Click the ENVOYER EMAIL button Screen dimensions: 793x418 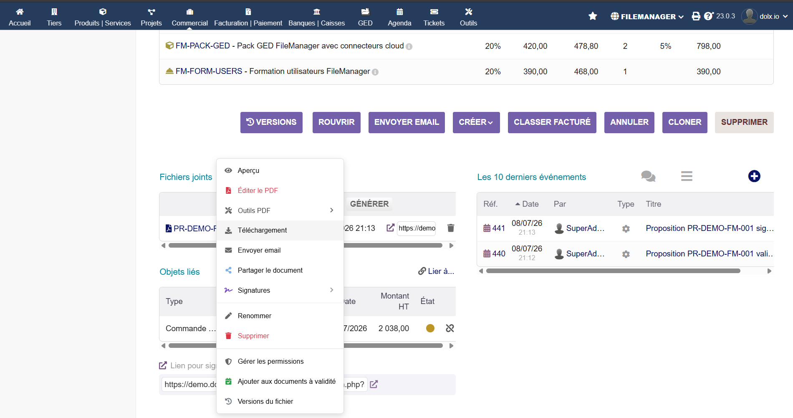click(407, 122)
